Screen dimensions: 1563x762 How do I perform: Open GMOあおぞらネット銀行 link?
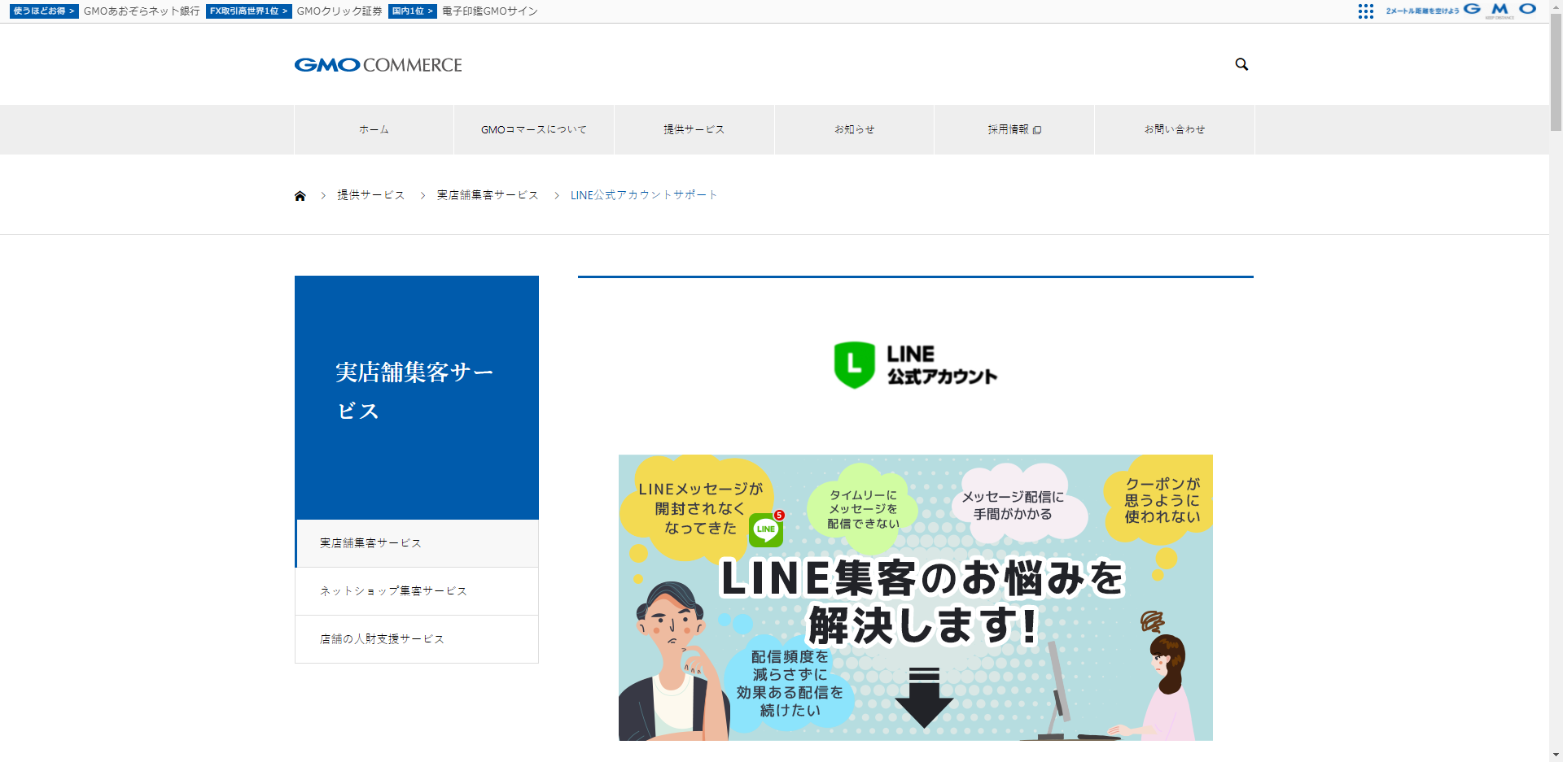(142, 11)
